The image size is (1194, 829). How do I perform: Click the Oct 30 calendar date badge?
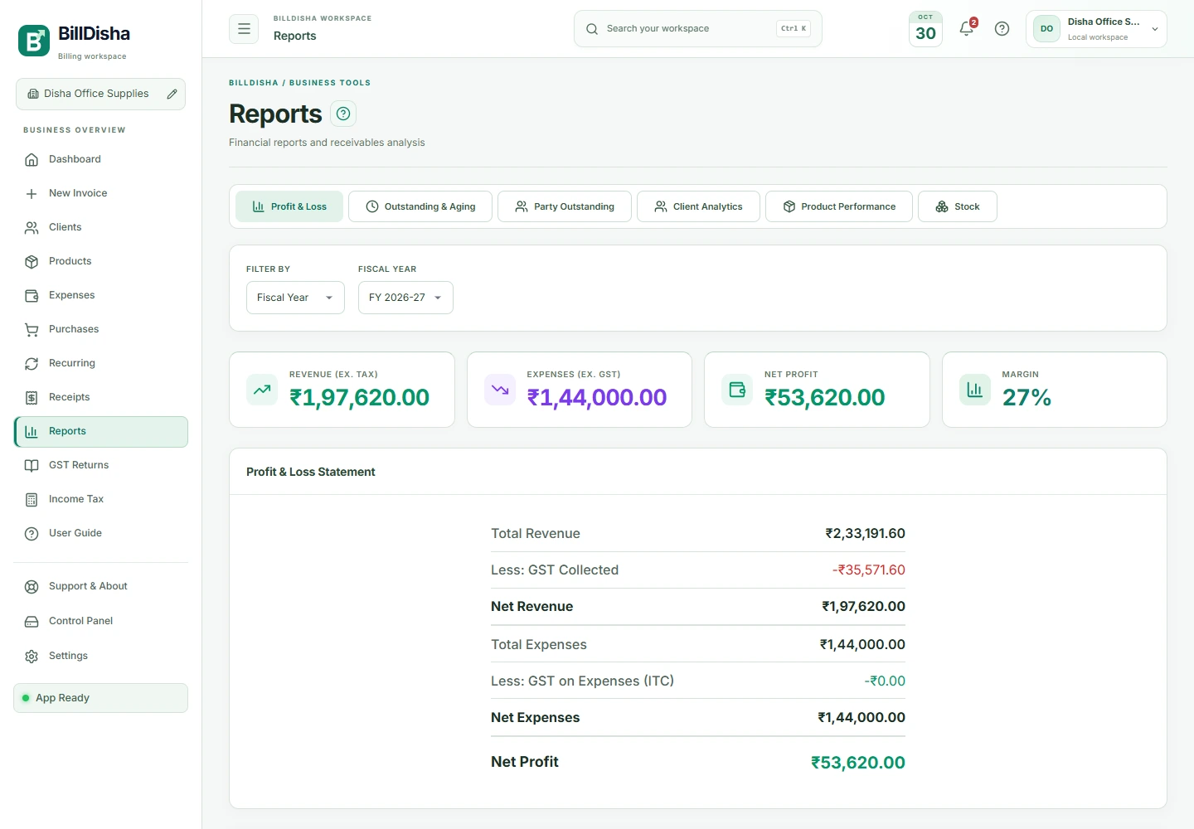pos(925,28)
